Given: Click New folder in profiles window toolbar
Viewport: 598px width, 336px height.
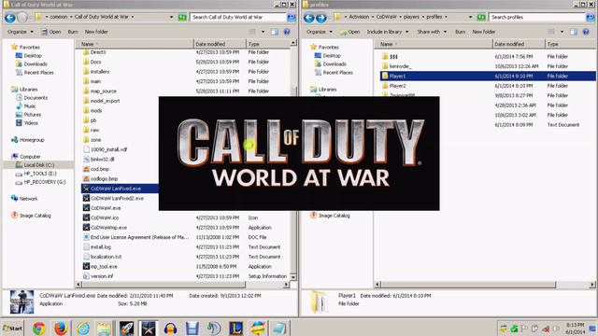Looking at the screenshot, I should [x=484, y=32].
